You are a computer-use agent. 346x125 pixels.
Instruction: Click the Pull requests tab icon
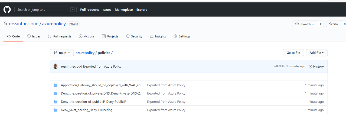tap(50, 36)
